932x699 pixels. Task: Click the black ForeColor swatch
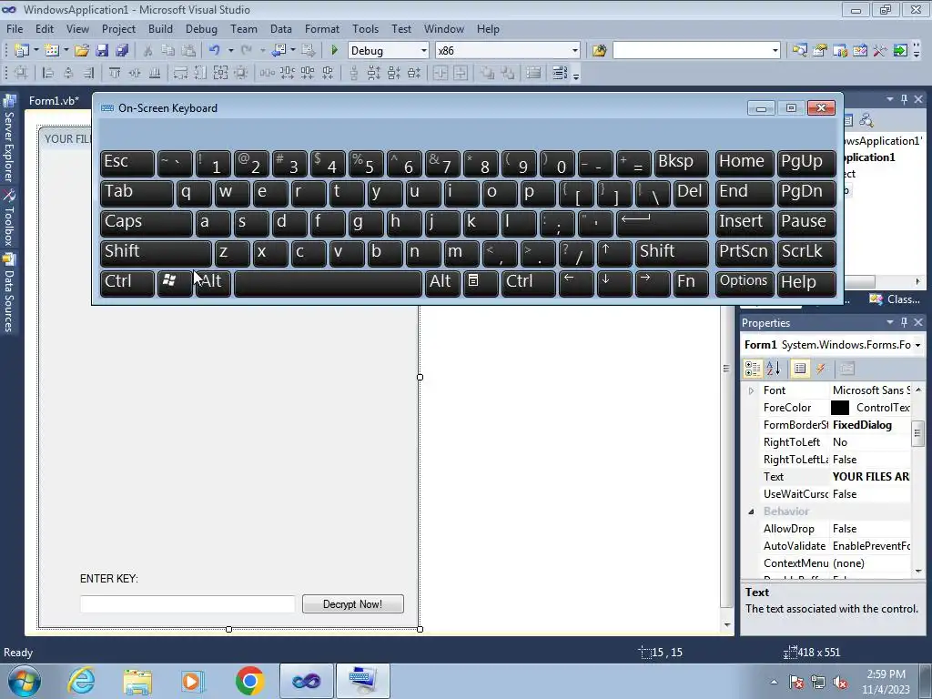pos(840,408)
